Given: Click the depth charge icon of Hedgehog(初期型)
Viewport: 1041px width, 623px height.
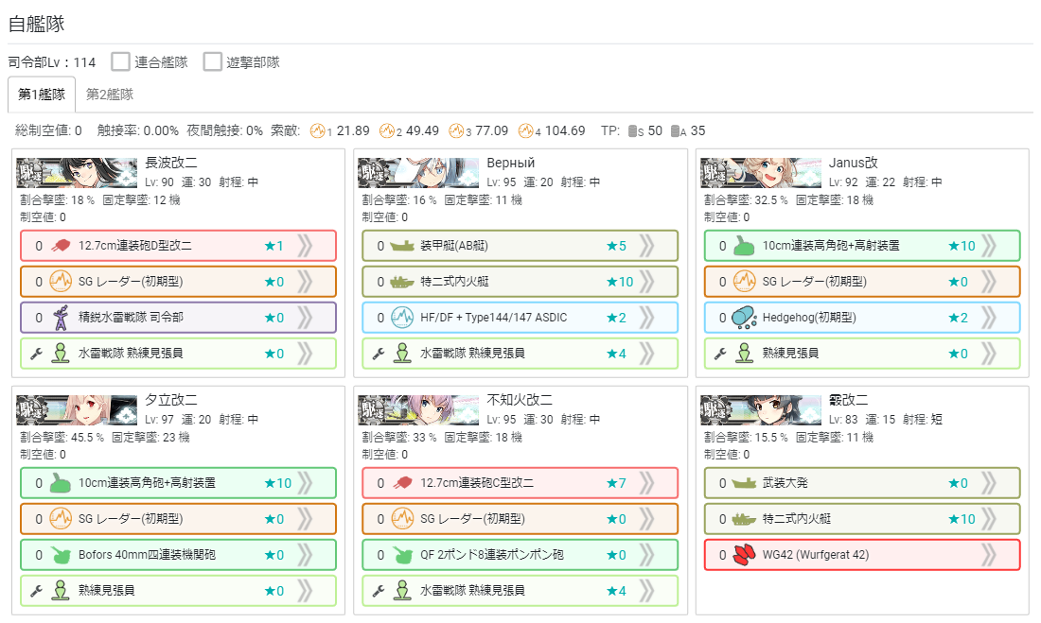Looking at the screenshot, I should coord(744,318).
